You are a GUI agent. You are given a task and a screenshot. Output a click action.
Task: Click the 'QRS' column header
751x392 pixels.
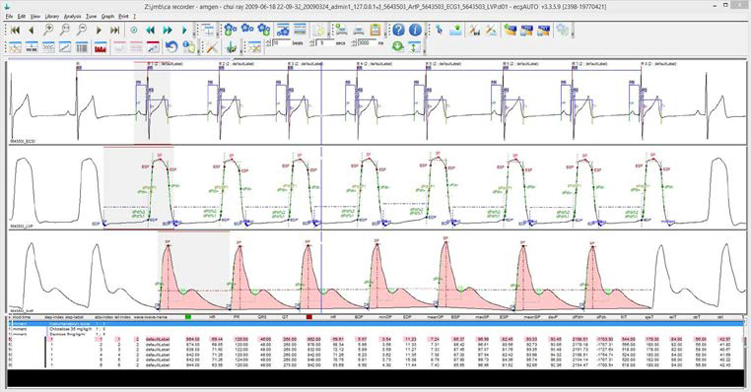click(262, 317)
